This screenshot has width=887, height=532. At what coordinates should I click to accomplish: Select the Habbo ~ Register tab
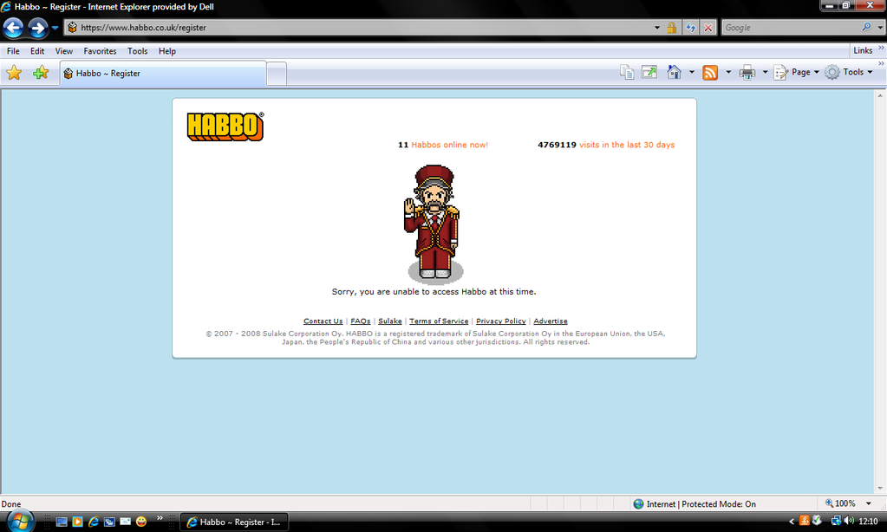click(x=162, y=74)
